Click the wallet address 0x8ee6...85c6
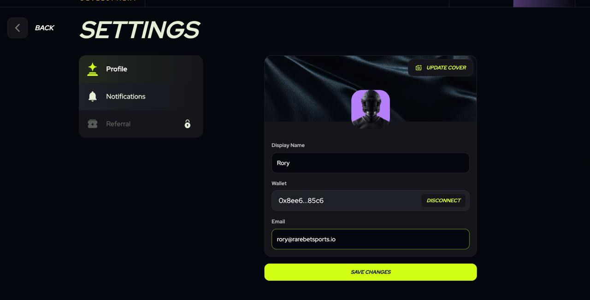The image size is (590, 300). click(x=301, y=200)
